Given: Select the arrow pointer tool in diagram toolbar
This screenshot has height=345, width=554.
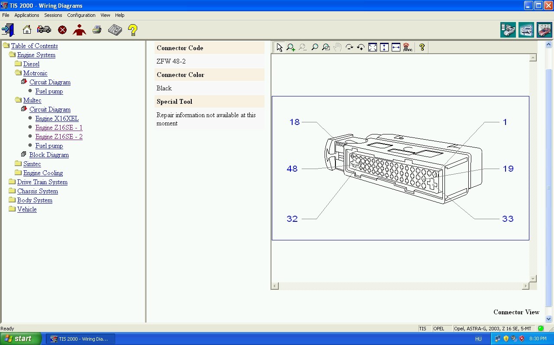Looking at the screenshot, I should 279,48.
